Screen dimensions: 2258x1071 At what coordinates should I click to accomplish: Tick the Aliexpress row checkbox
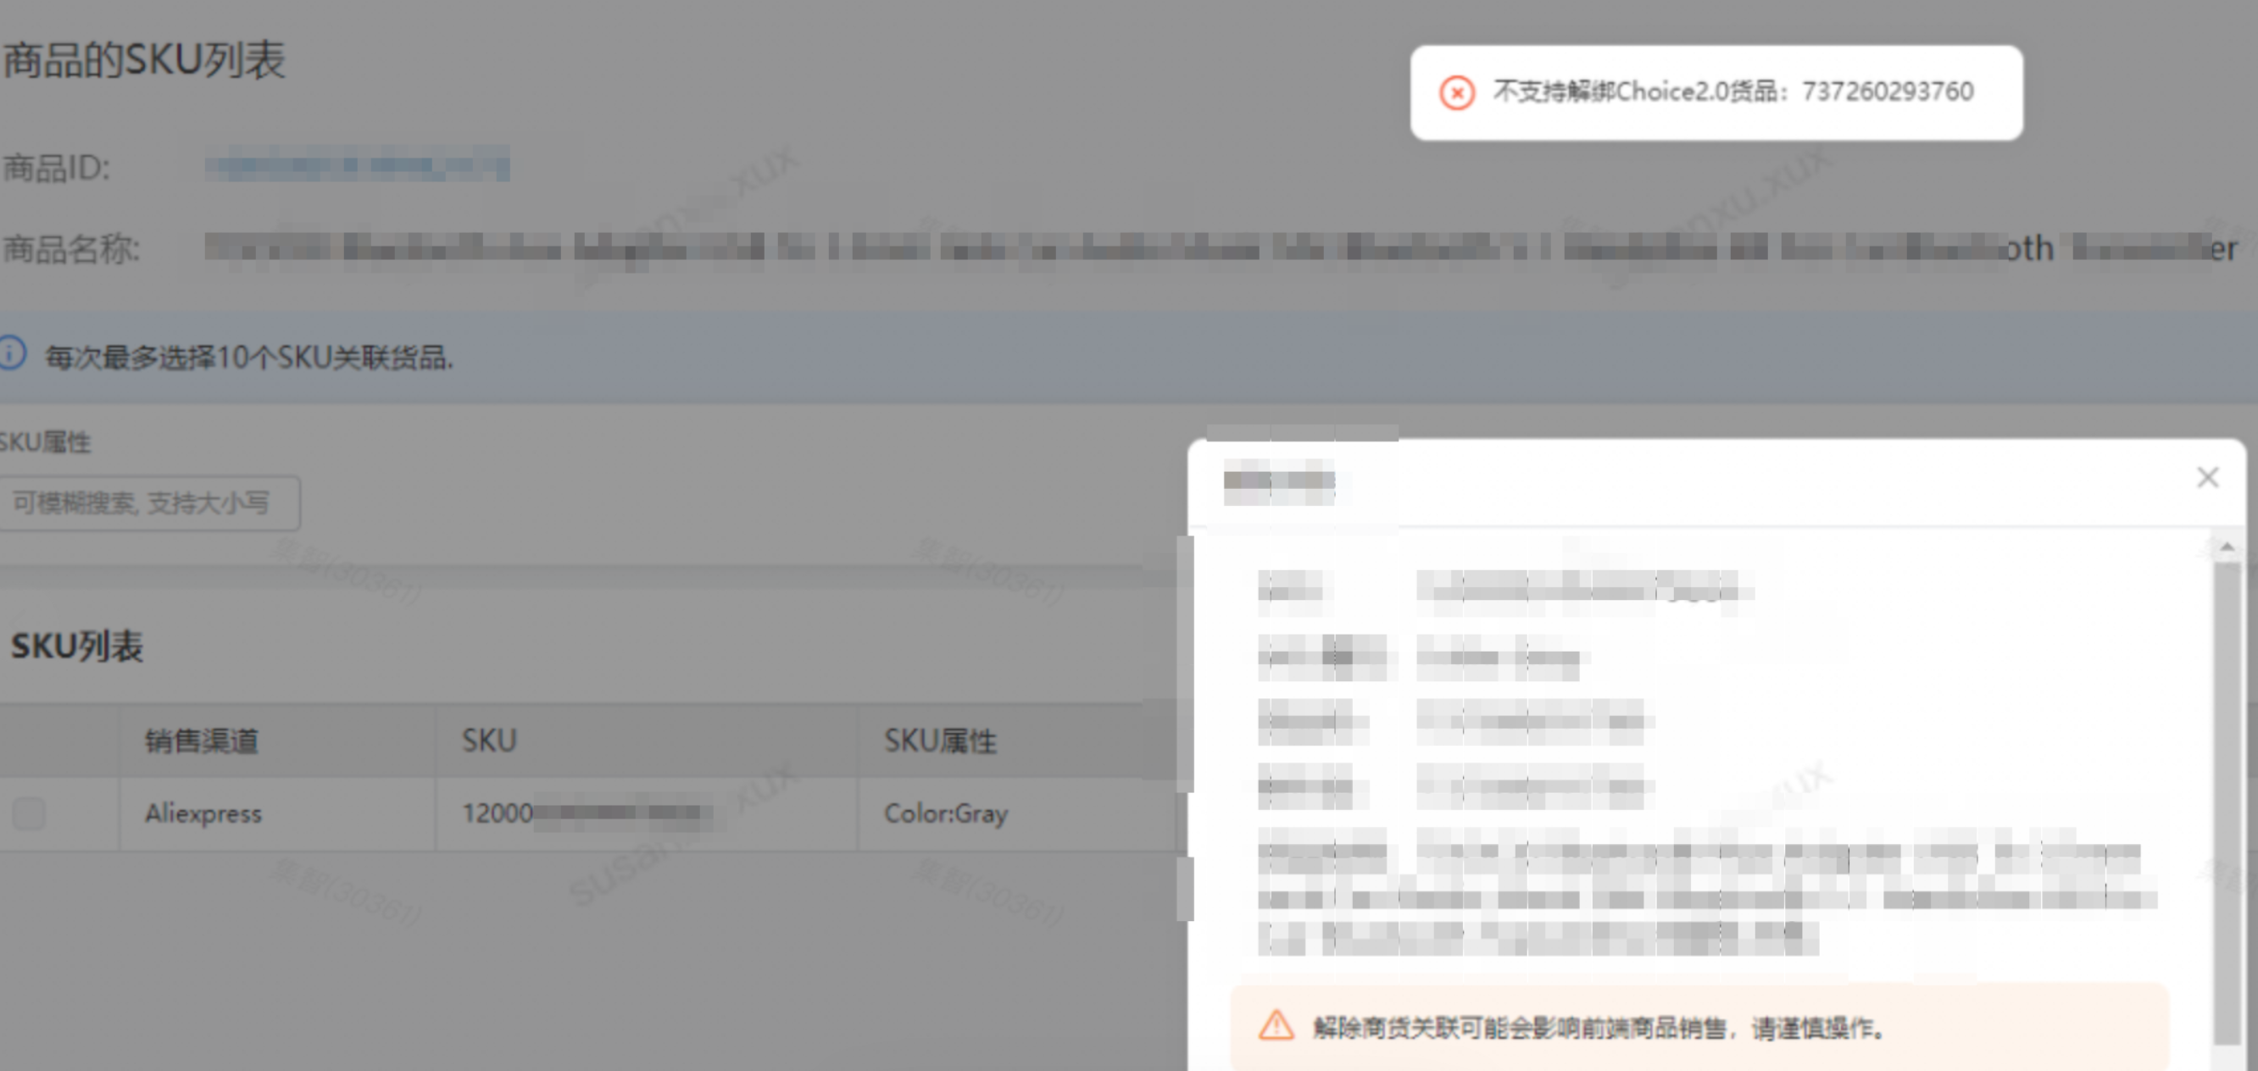tap(29, 813)
